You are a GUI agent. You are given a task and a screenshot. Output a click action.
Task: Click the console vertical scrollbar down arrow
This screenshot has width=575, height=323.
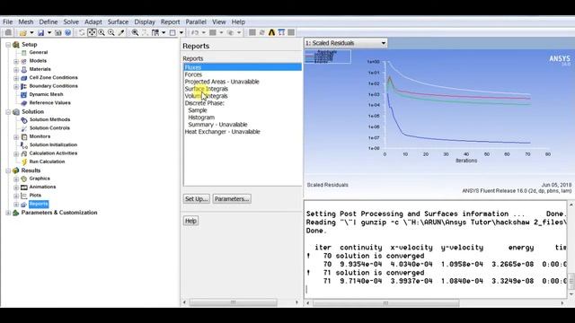[571, 294]
